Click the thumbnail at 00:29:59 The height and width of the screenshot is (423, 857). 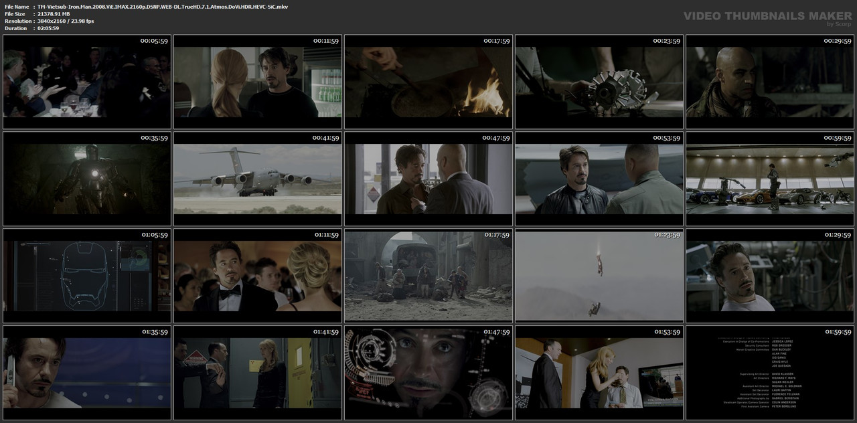(x=770, y=82)
